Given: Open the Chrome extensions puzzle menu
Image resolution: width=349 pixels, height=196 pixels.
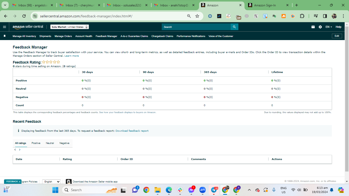Looking at the screenshot, I should tap(302, 16).
